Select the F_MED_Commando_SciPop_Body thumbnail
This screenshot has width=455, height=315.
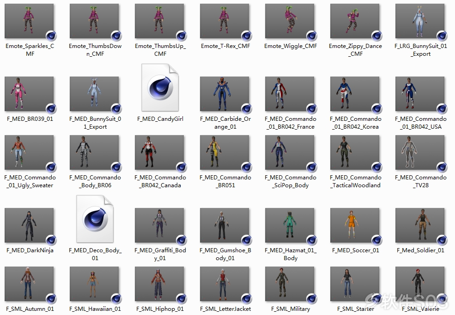[290, 153]
